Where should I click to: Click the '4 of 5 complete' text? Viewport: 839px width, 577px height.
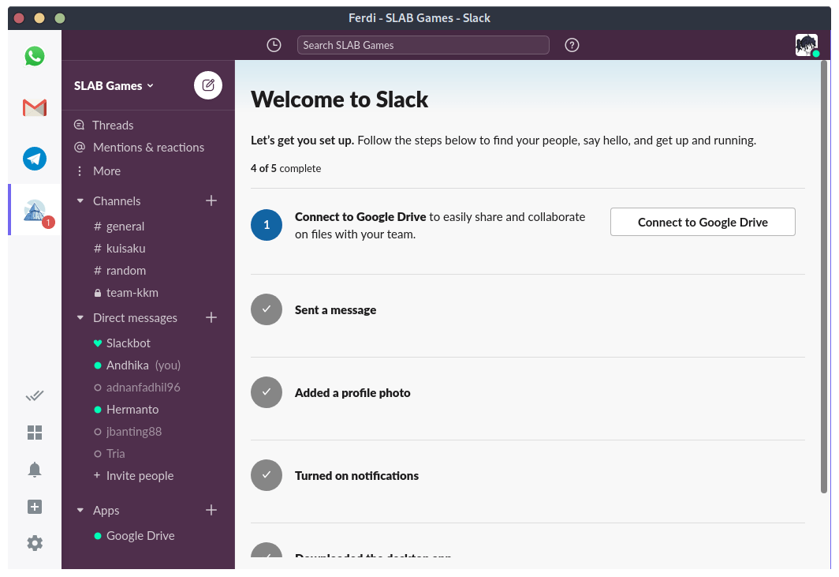(285, 168)
